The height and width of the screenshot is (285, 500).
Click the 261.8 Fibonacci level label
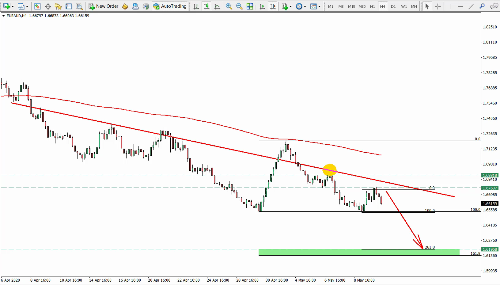[x=430, y=247]
